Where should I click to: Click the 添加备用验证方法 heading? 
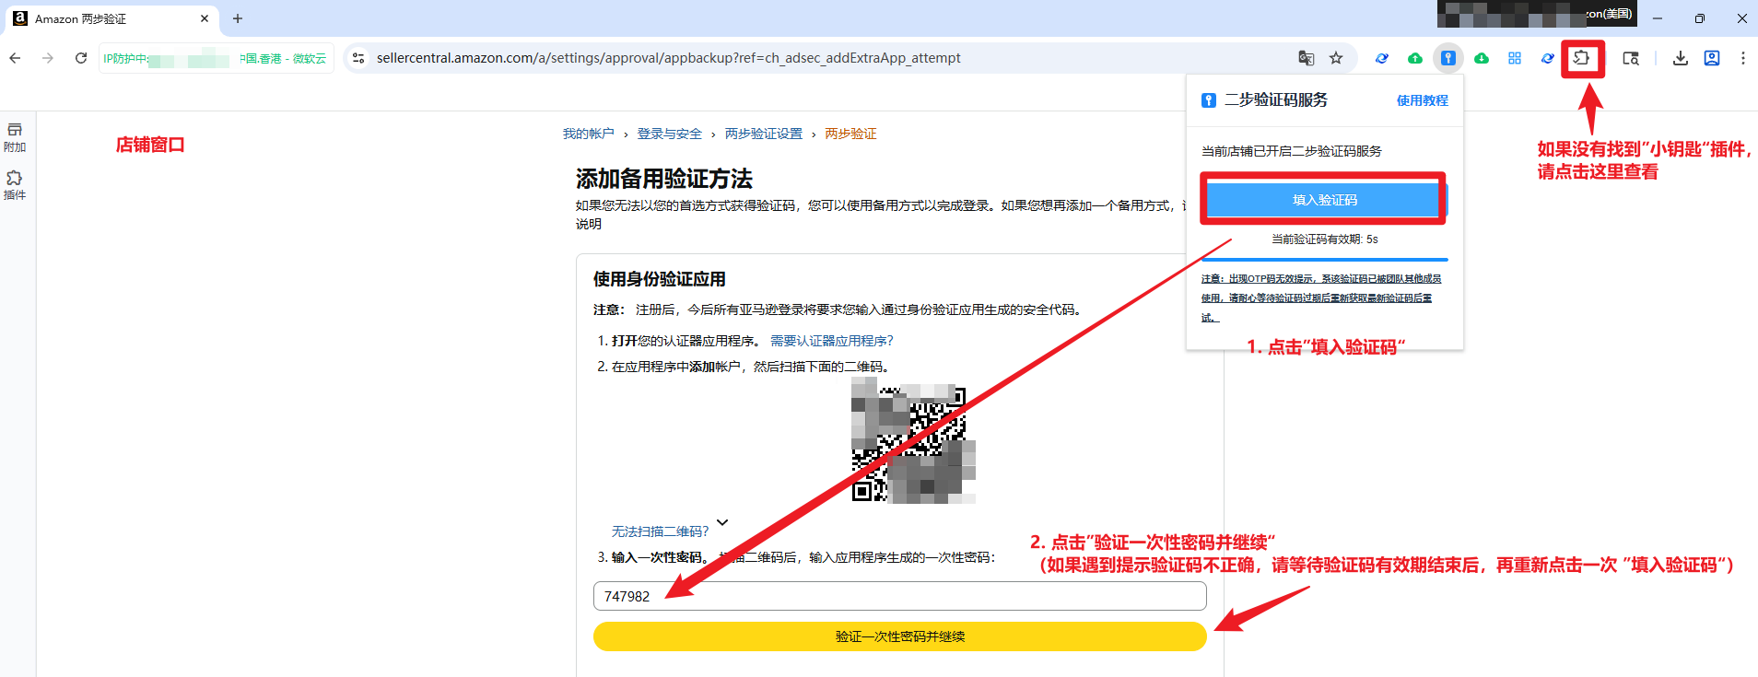click(x=664, y=179)
